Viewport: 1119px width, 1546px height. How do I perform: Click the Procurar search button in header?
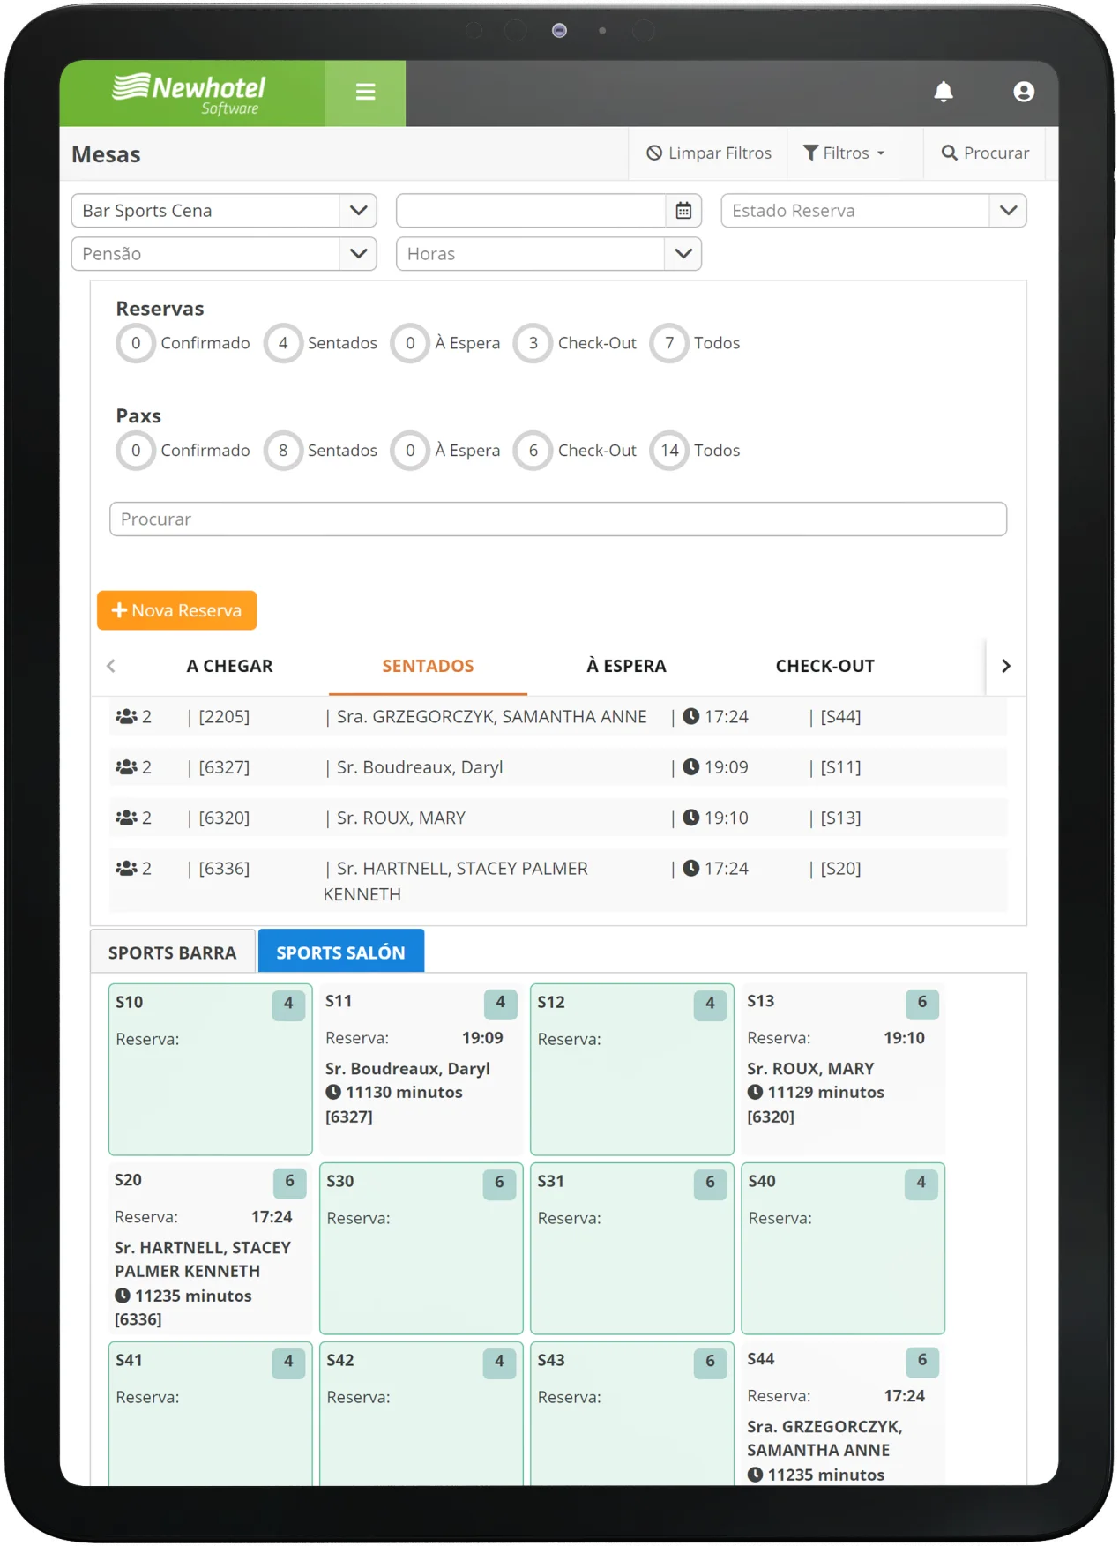pos(985,153)
